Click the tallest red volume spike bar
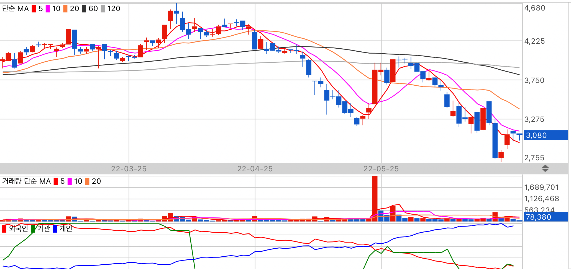 coord(375,199)
